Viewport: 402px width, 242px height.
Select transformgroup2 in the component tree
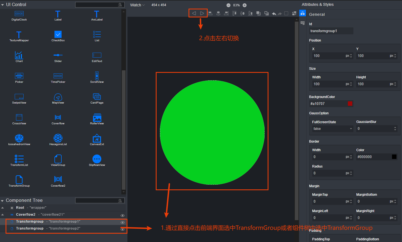pyautogui.click(x=48, y=228)
